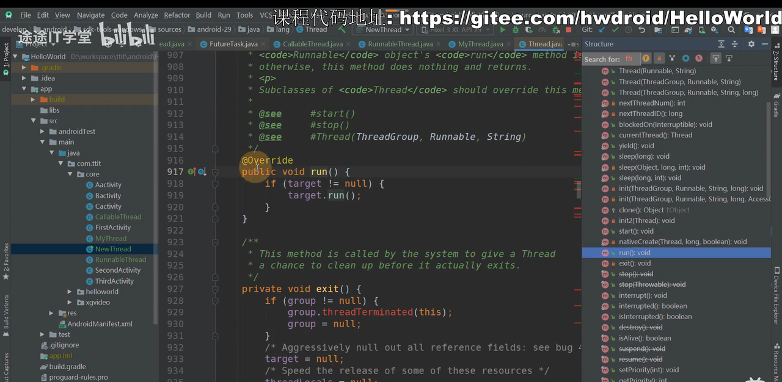Viewport: 782px width, 382px height.
Task: Expand the androidTest folder
Action: point(43,131)
